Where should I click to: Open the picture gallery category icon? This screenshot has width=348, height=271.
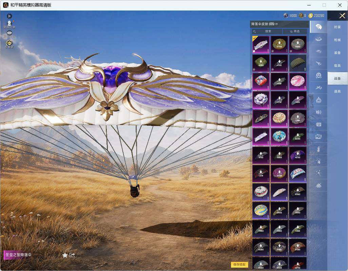318,137
